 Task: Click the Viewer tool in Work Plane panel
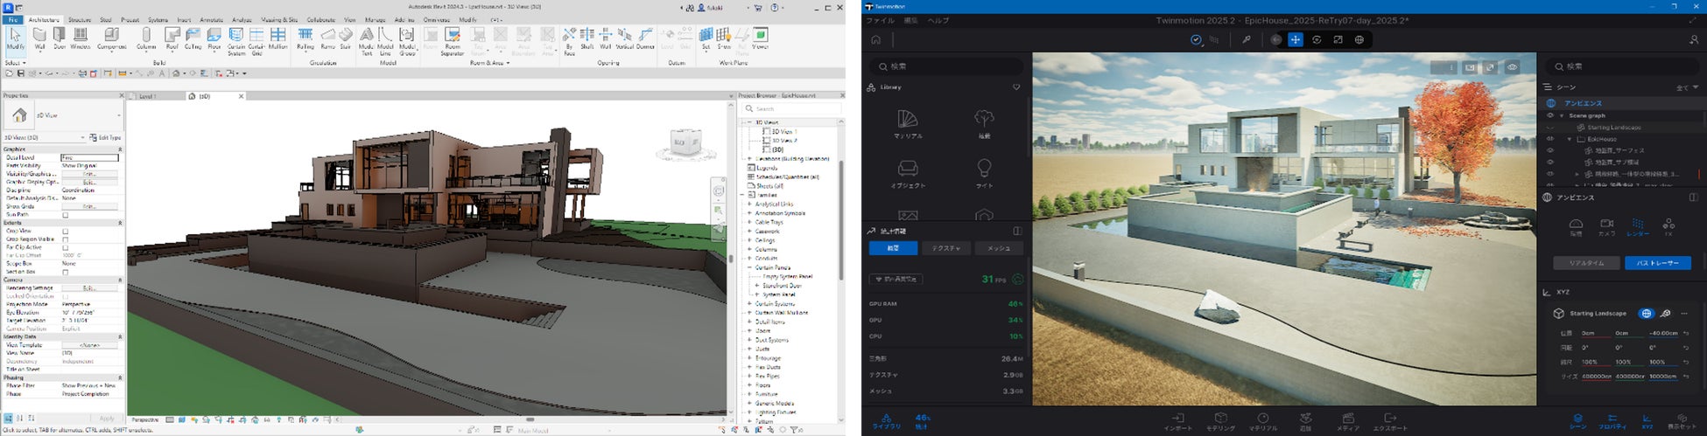[x=761, y=38]
